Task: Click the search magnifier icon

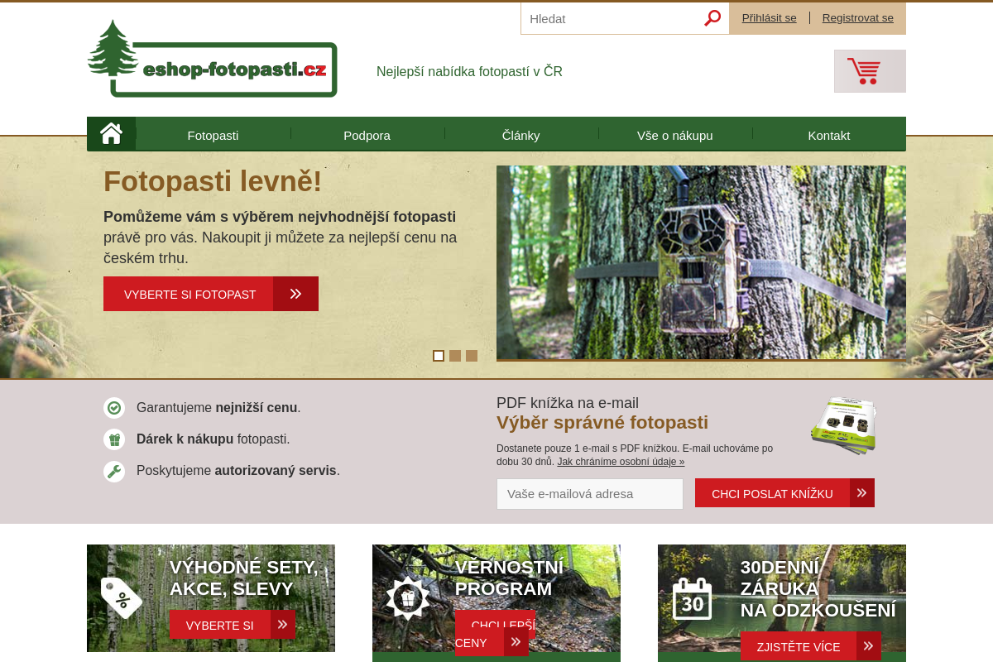Action: click(712, 17)
